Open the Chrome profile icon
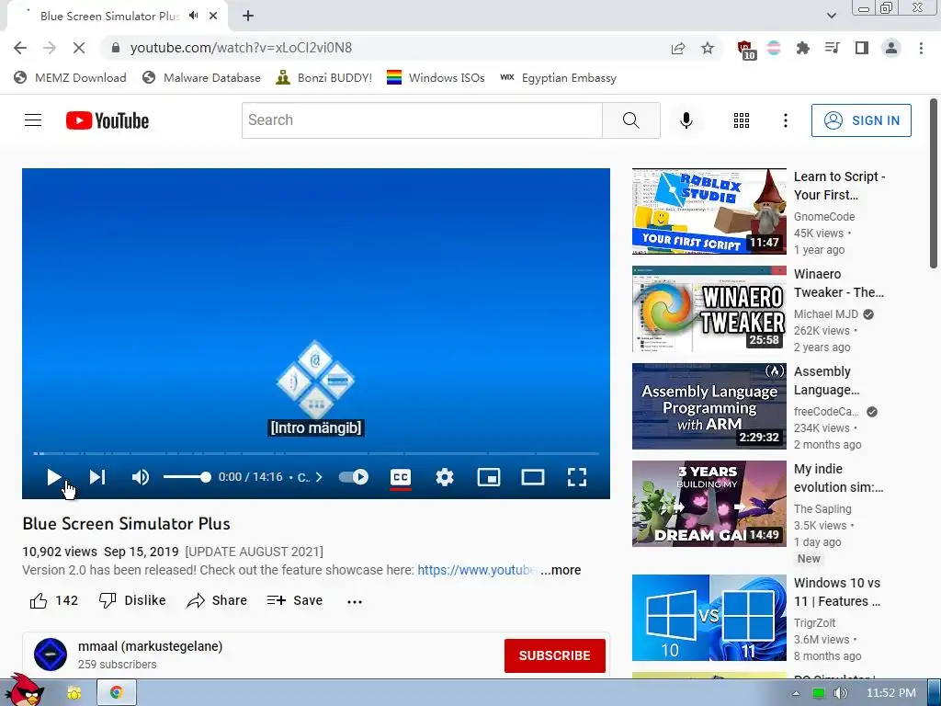Screen dimensions: 941x706 tap(891, 48)
